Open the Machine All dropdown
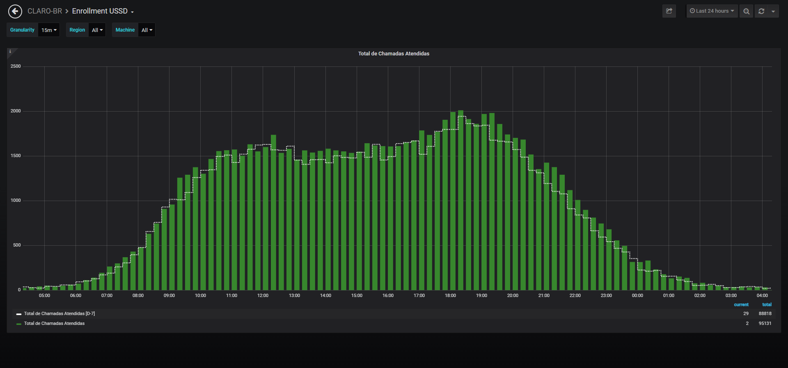 147,30
